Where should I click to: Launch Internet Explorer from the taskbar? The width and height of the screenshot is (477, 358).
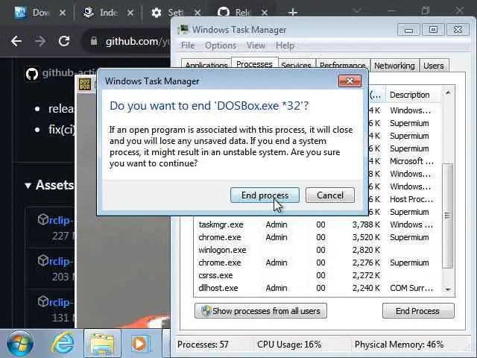coord(63,343)
